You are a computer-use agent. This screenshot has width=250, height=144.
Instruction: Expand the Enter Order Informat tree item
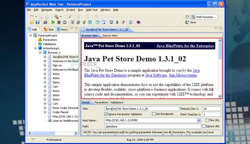45,108
